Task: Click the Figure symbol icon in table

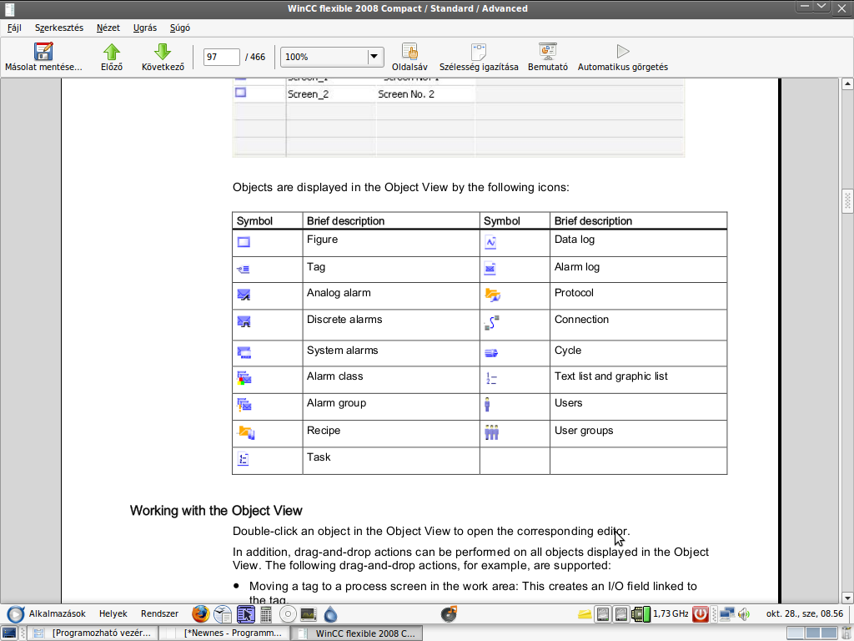Action: [x=244, y=242]
